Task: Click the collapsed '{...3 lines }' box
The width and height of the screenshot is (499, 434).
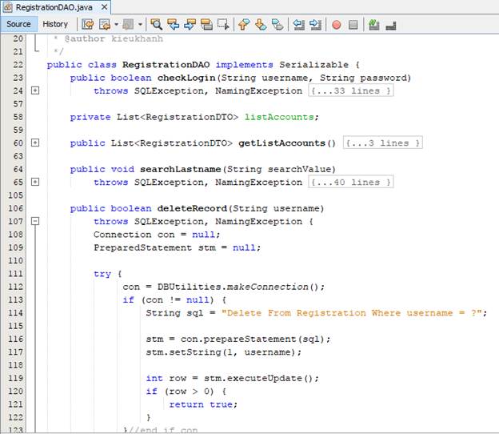Action: 383,143
